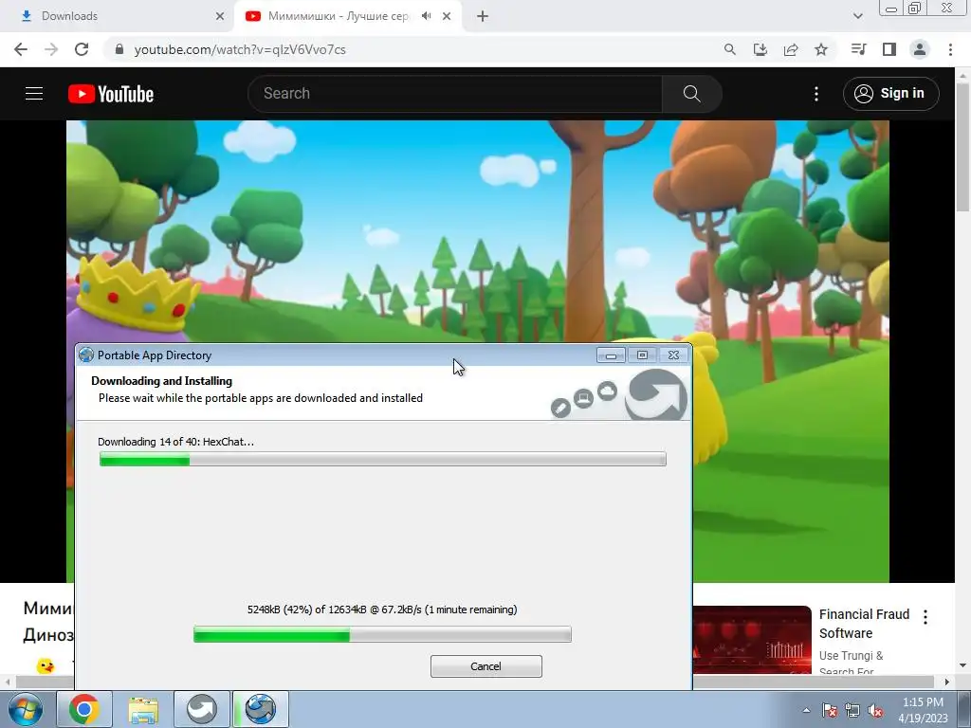Open PortableApps platform taskbar icon

pos(202,709)
